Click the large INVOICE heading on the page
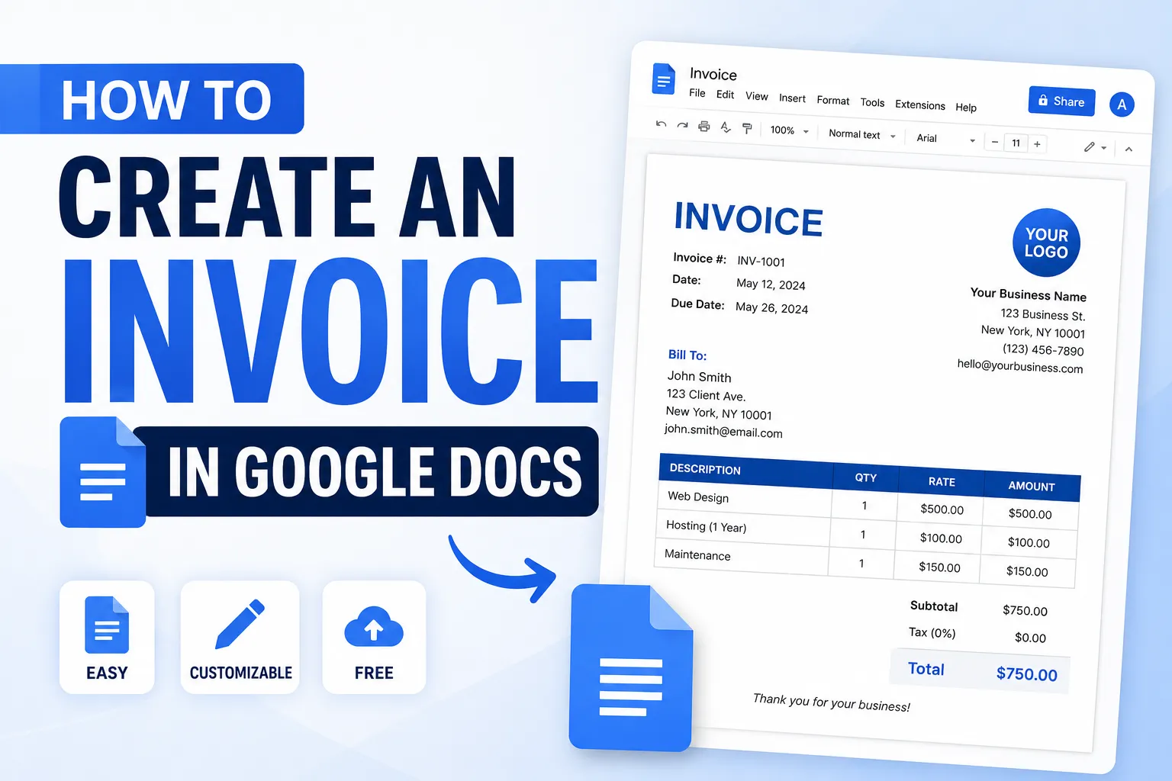This screenshot has height=781, width=1172. click(749, 219)
